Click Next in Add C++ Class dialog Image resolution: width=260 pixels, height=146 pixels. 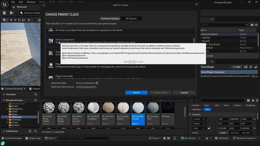point(136,92)
